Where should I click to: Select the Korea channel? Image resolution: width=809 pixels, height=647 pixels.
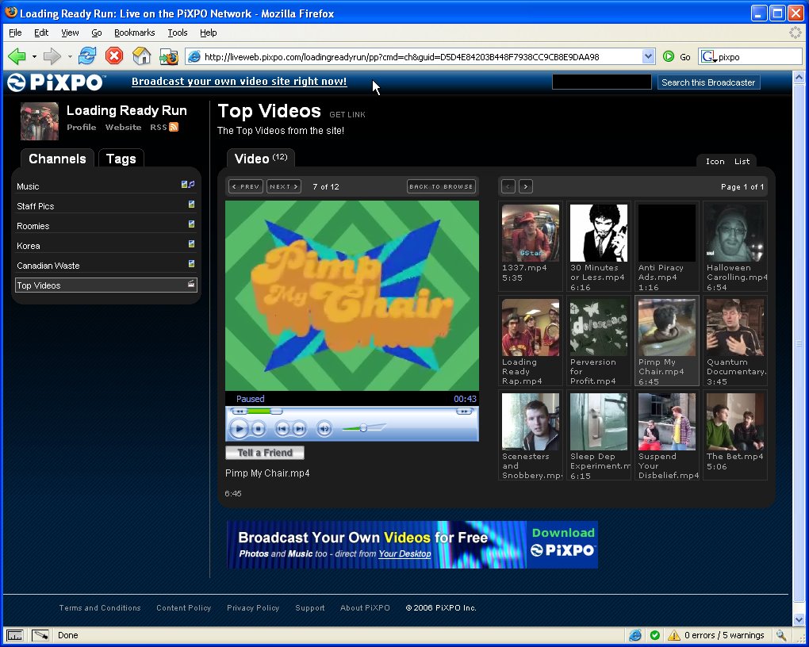(105, 246)
